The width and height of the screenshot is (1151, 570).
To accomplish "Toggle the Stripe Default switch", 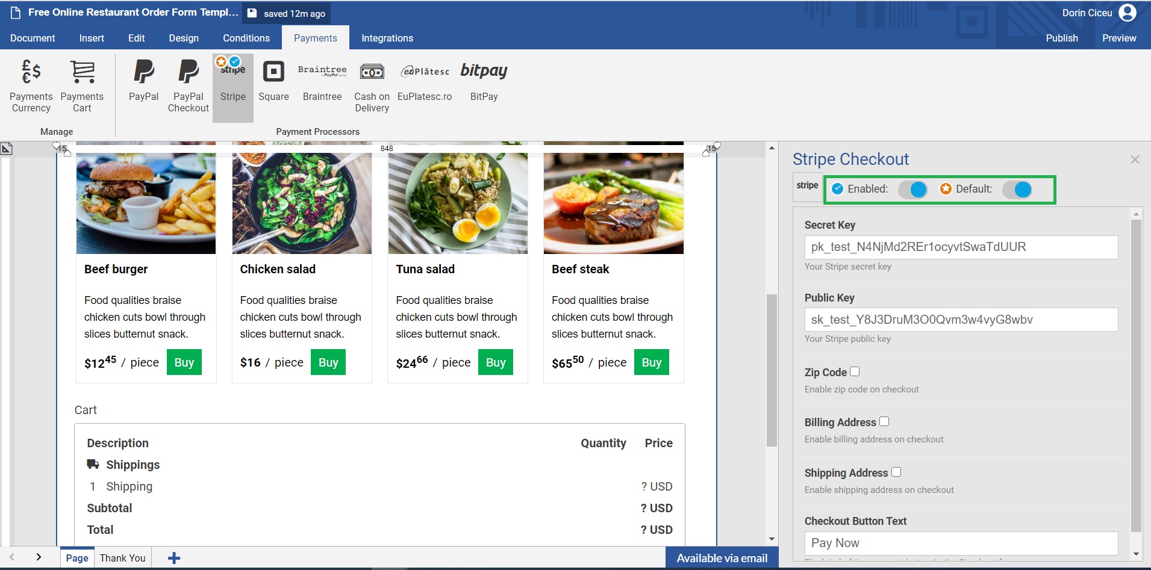I will coord(1017,190).
